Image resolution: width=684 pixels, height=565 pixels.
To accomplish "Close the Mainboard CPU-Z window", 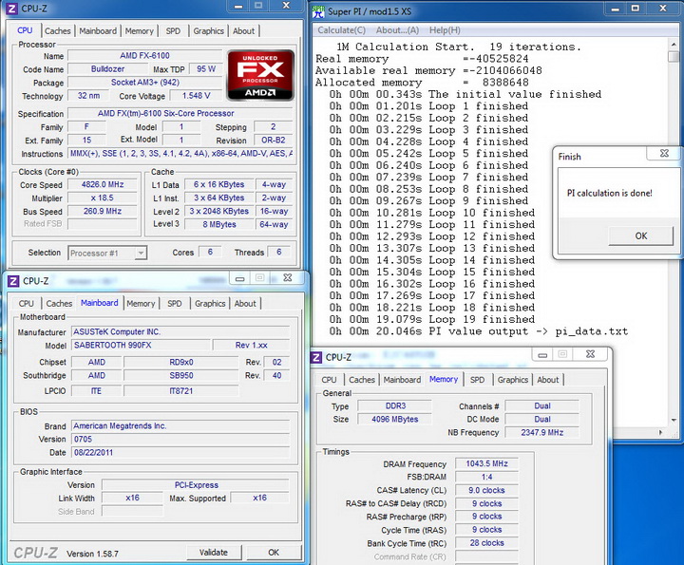I will click(288, 277).
